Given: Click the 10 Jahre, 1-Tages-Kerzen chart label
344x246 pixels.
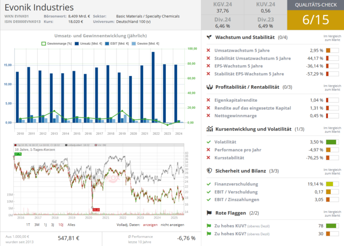Looking at the screenshot, I should (35, 149).
